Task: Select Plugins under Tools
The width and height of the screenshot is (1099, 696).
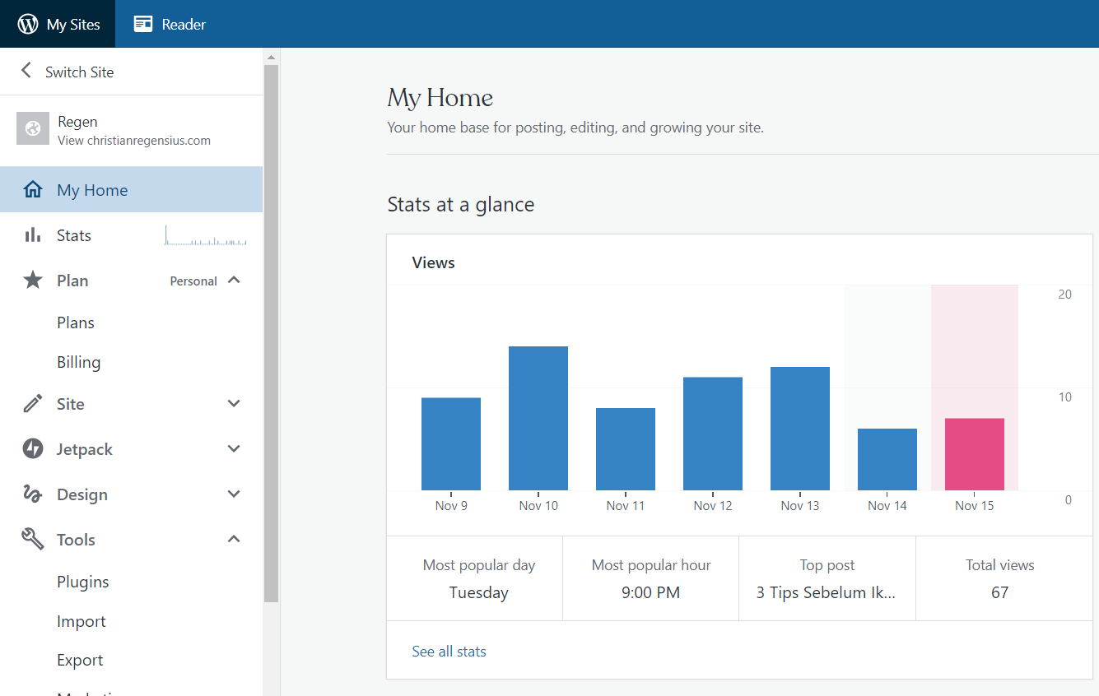Action: (83, 582)
